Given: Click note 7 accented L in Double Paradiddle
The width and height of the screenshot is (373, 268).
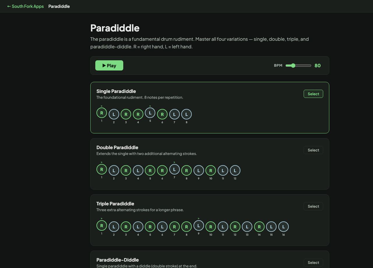Looking at the screenshot, I should coord(174,169).
